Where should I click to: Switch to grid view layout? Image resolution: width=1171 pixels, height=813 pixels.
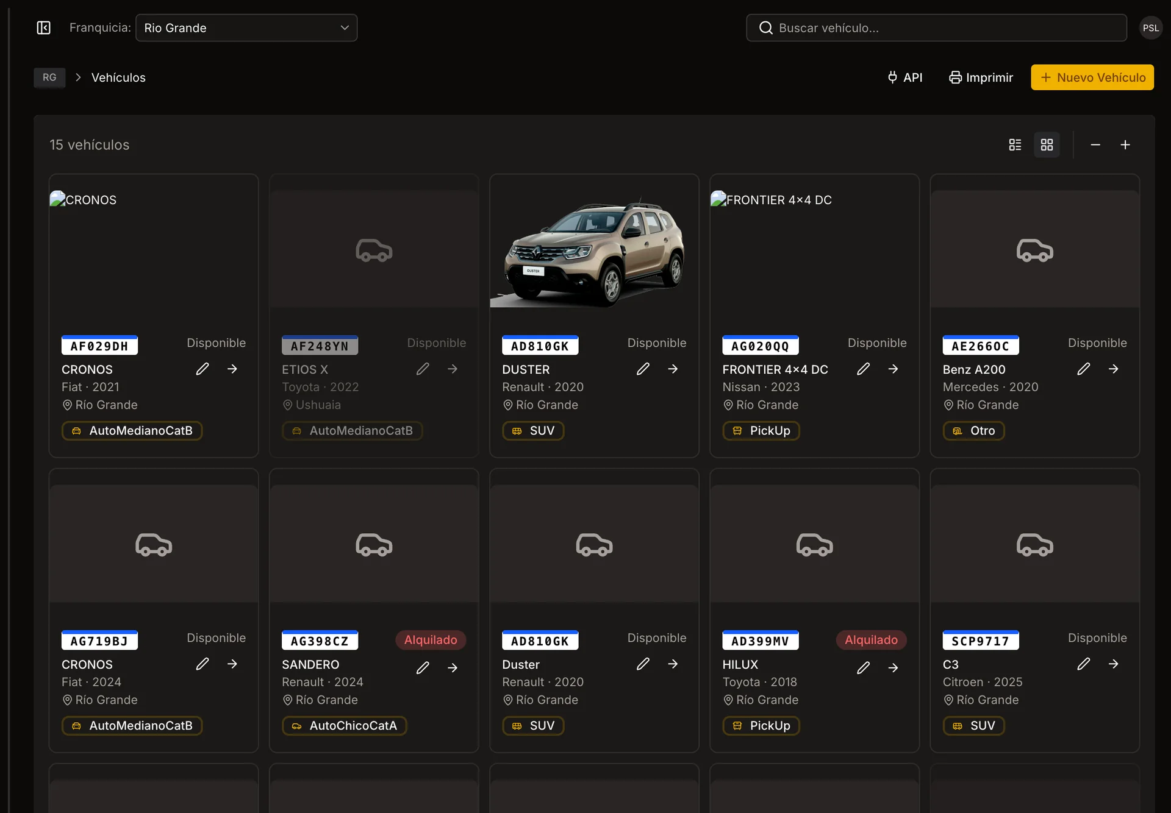pyautogui.click(x=1047, y=145)
